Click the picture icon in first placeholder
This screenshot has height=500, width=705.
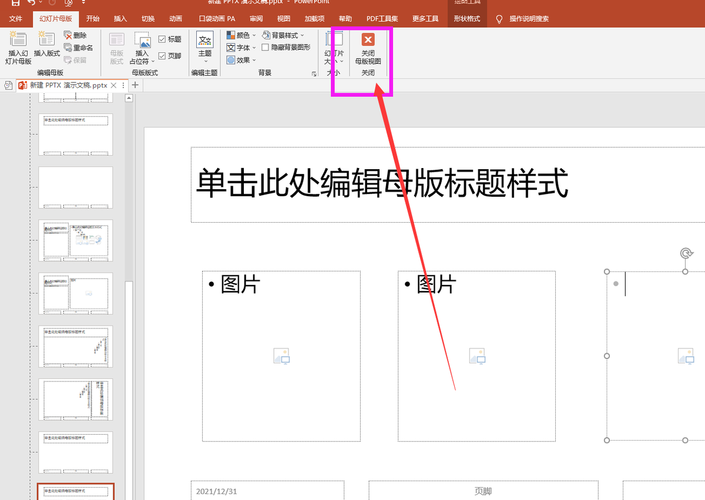pyautogui.click(x=281, y=356)
